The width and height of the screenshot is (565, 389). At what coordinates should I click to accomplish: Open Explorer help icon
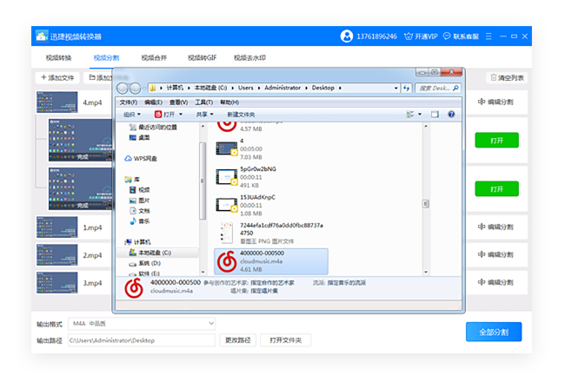[451, 115]
